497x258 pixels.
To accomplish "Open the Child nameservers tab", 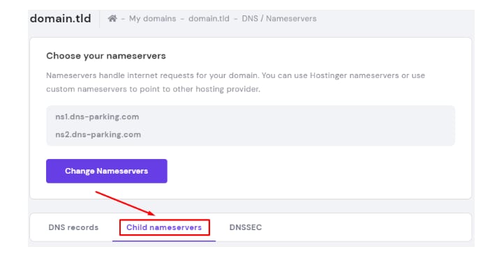I will (x=164, y=227).
